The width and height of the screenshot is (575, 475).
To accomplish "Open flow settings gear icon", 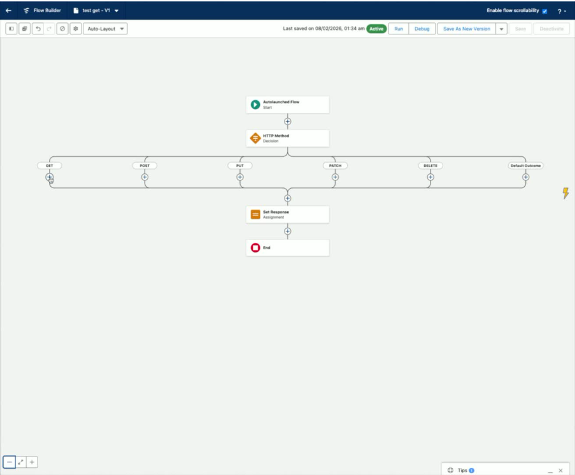I will click(76, 29).
